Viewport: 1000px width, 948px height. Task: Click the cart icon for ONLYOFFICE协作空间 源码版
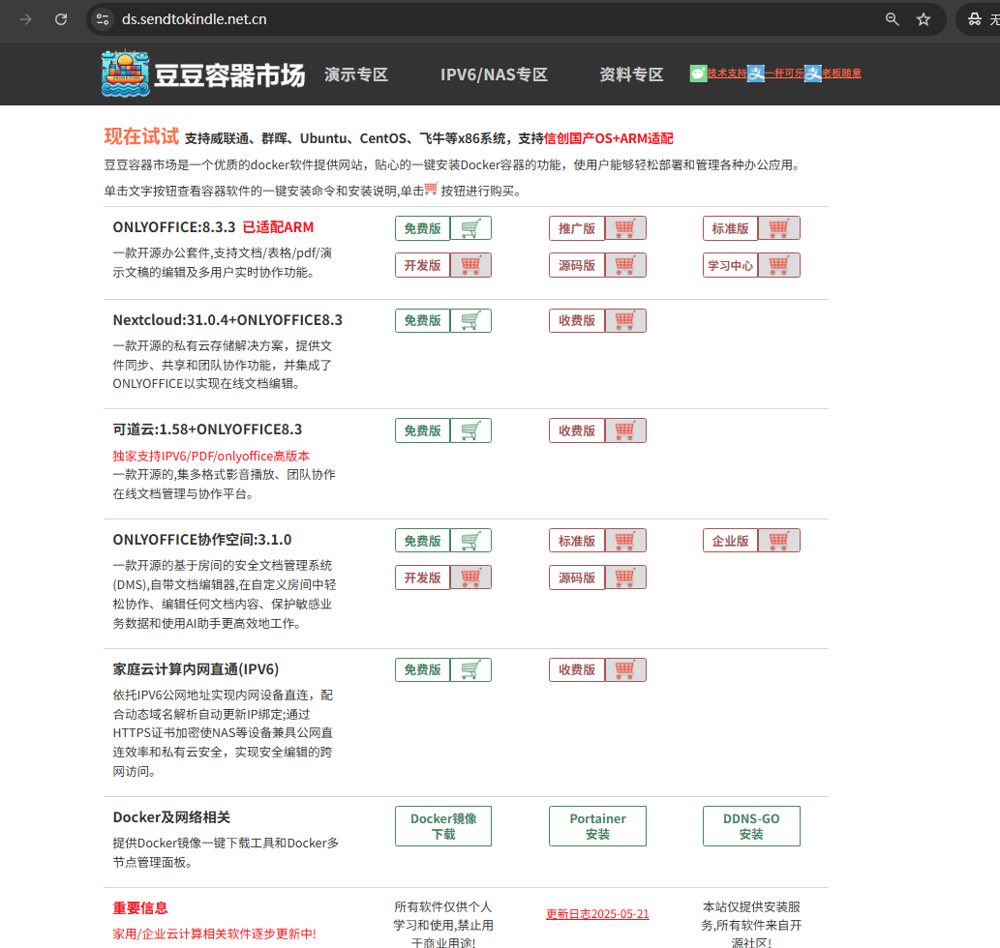[625, 578]
